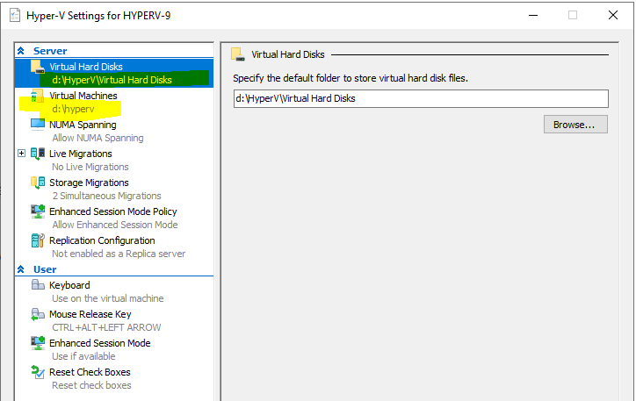Click 'Use if available' subtext
Viewport: 636px width, 401px height.
tap(83, 356)
